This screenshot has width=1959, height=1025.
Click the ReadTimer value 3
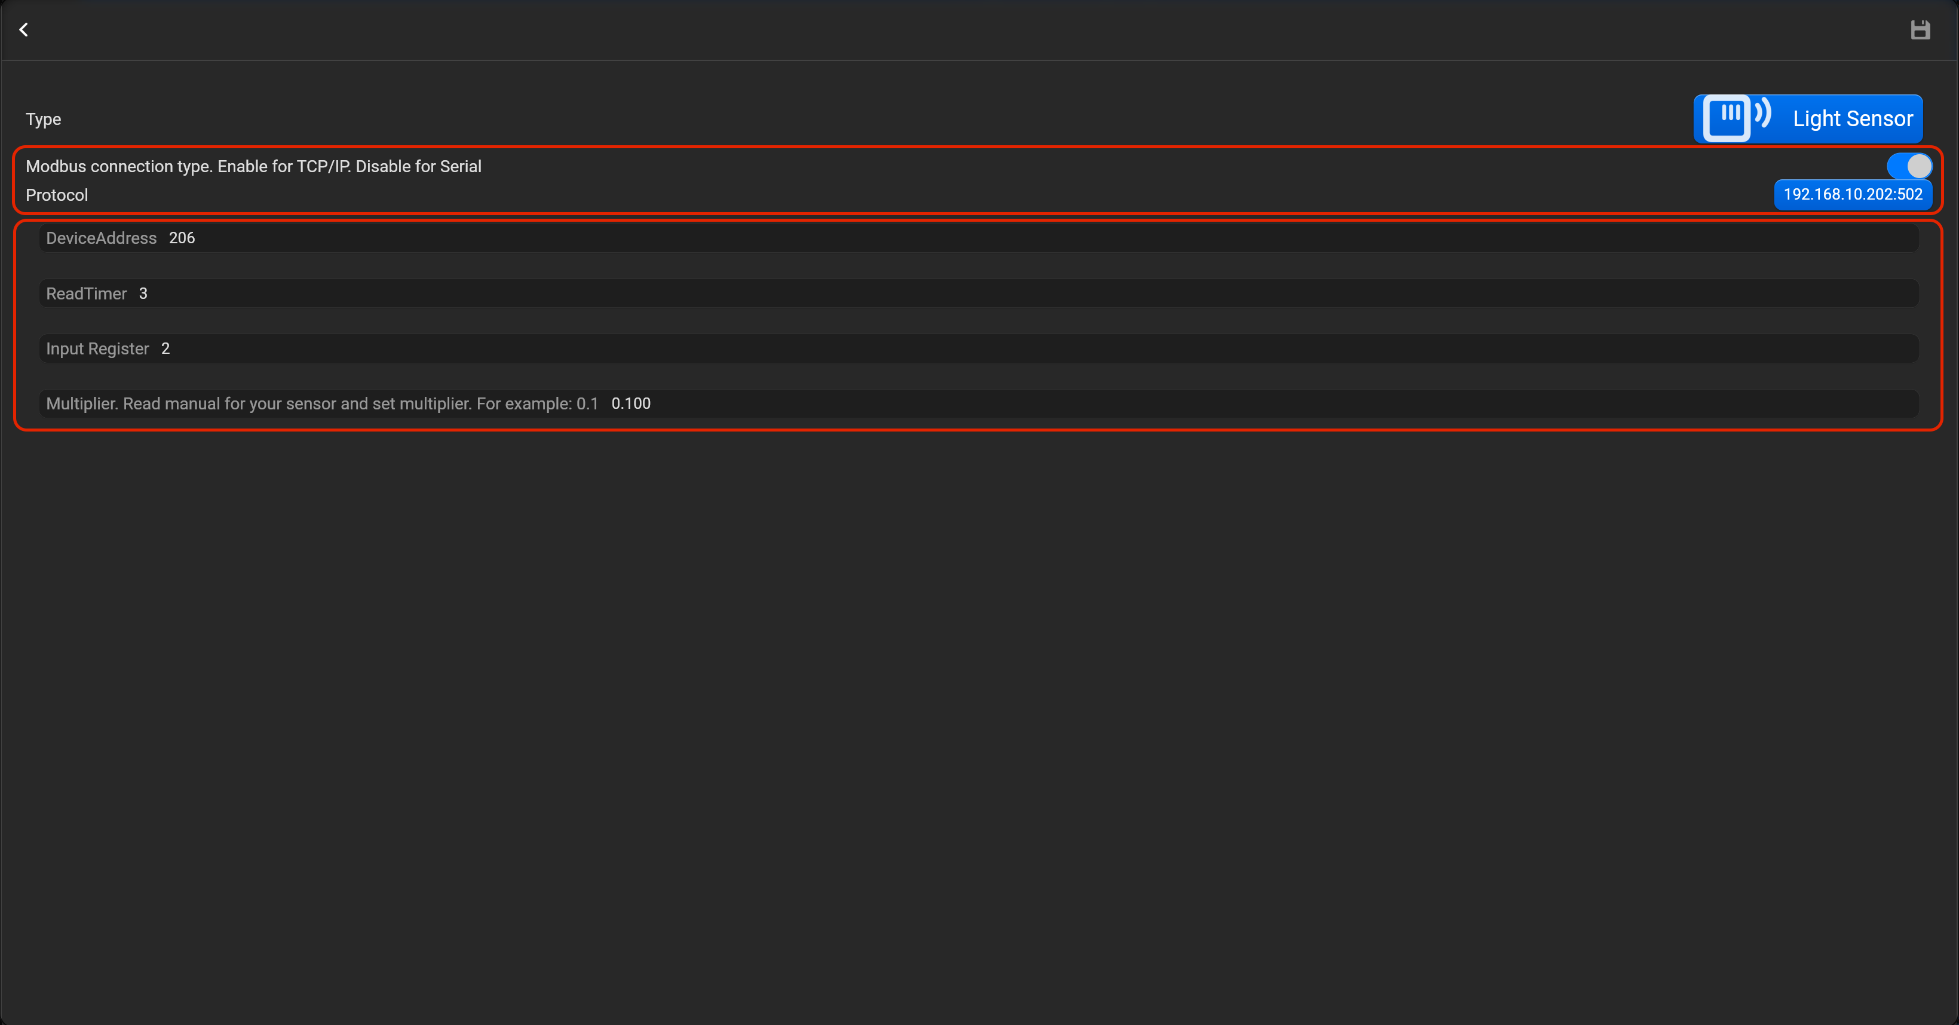pyautogui.click(x=143, y=293)
